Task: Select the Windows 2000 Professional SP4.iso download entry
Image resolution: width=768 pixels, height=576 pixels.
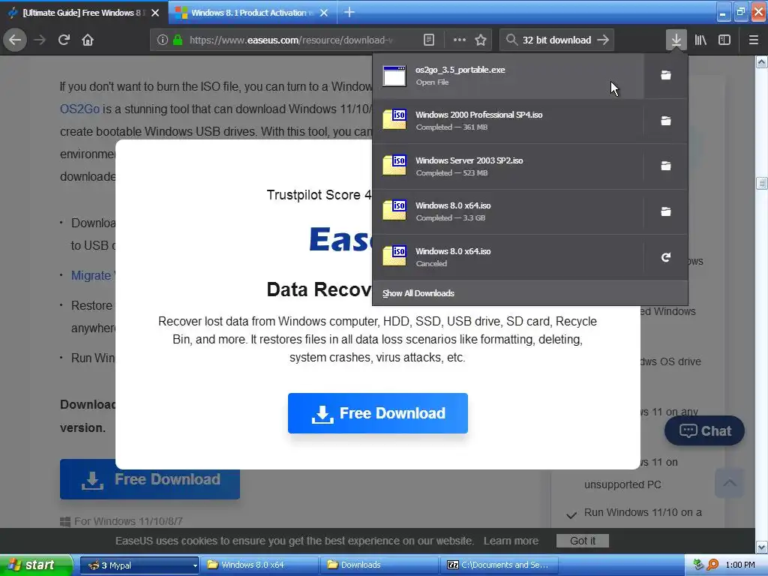Action: point(508,121)
